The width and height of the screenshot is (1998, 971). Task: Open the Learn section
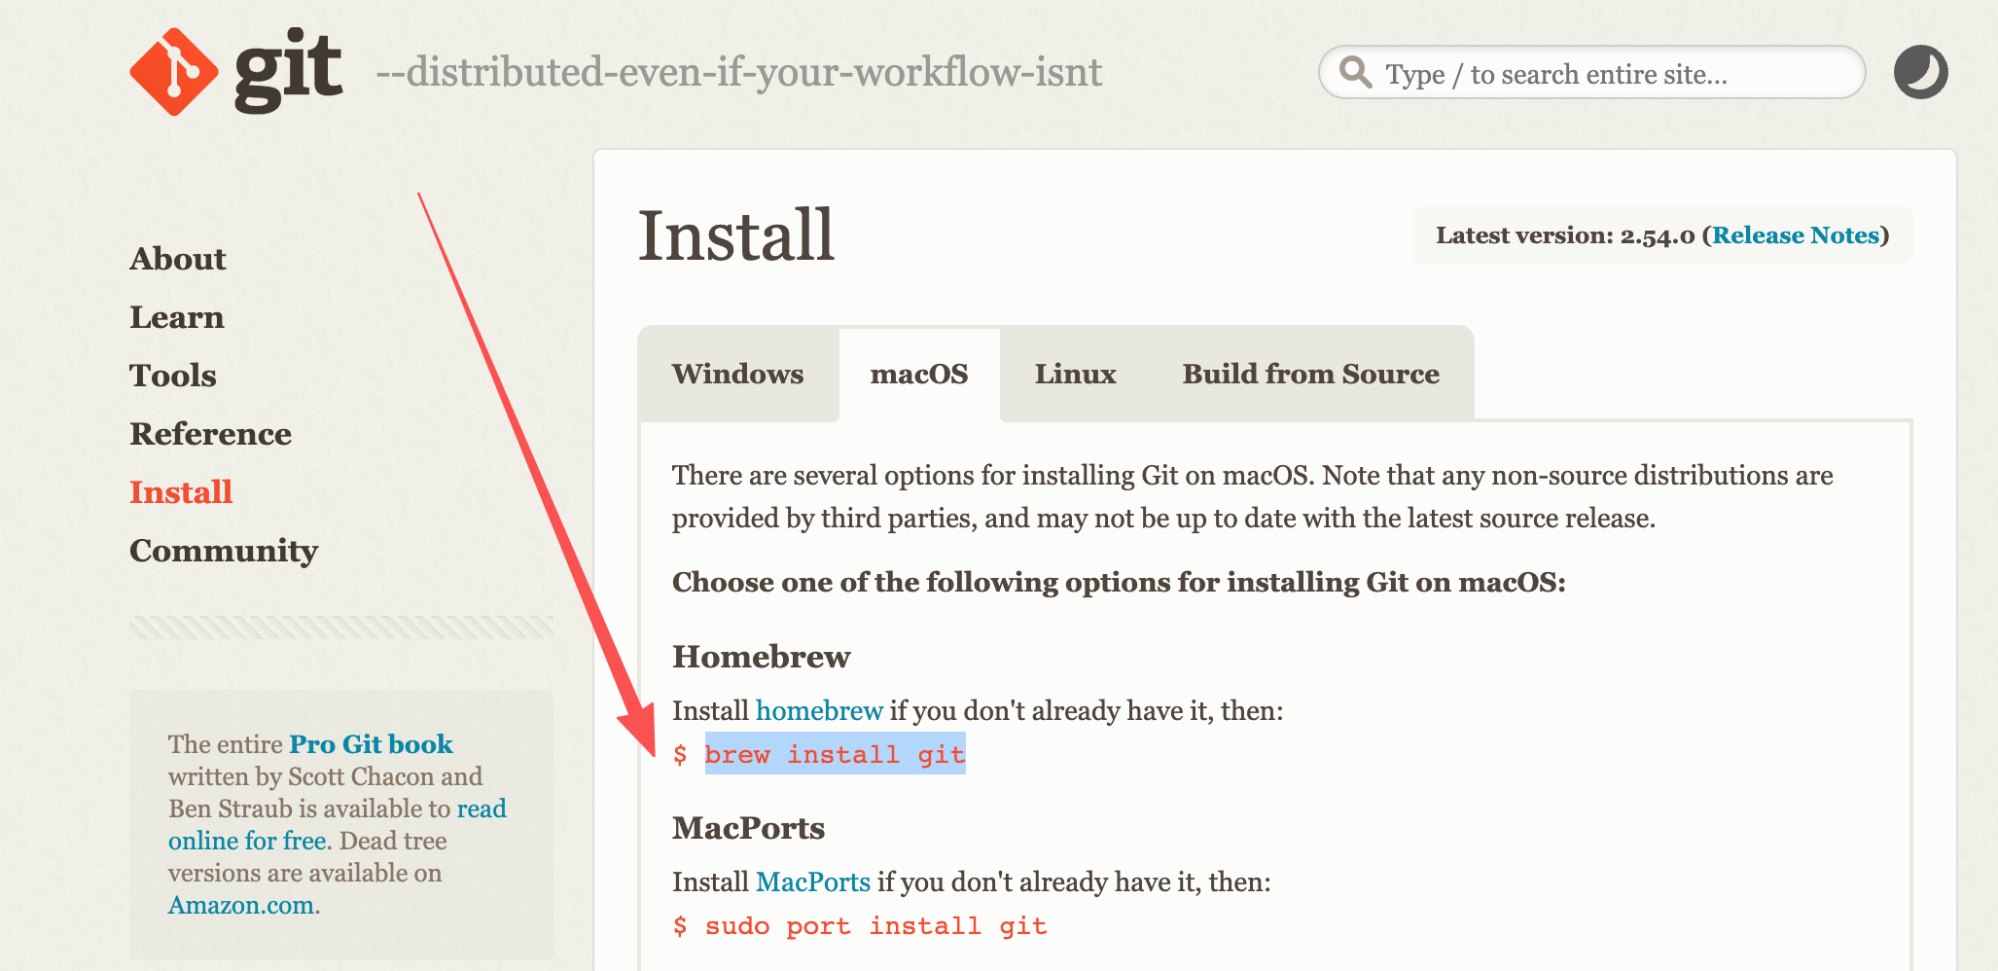(x=177, y=317)
